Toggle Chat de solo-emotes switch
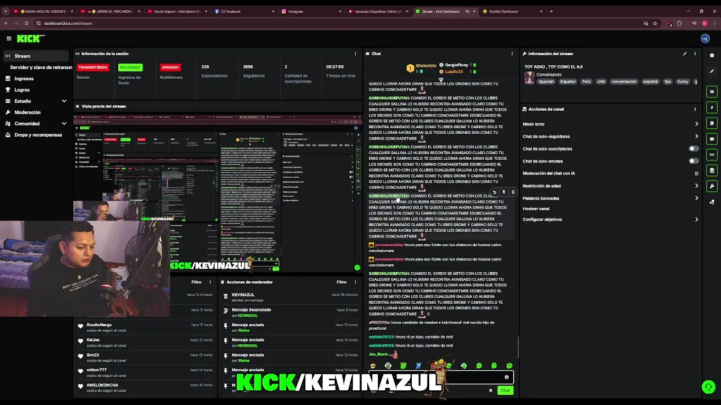Image resolution: width=721 pixels, height=405 pixels. click(x=694, y=161)
